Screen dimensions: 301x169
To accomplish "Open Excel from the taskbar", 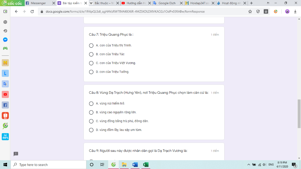I will tap(146, 165).
